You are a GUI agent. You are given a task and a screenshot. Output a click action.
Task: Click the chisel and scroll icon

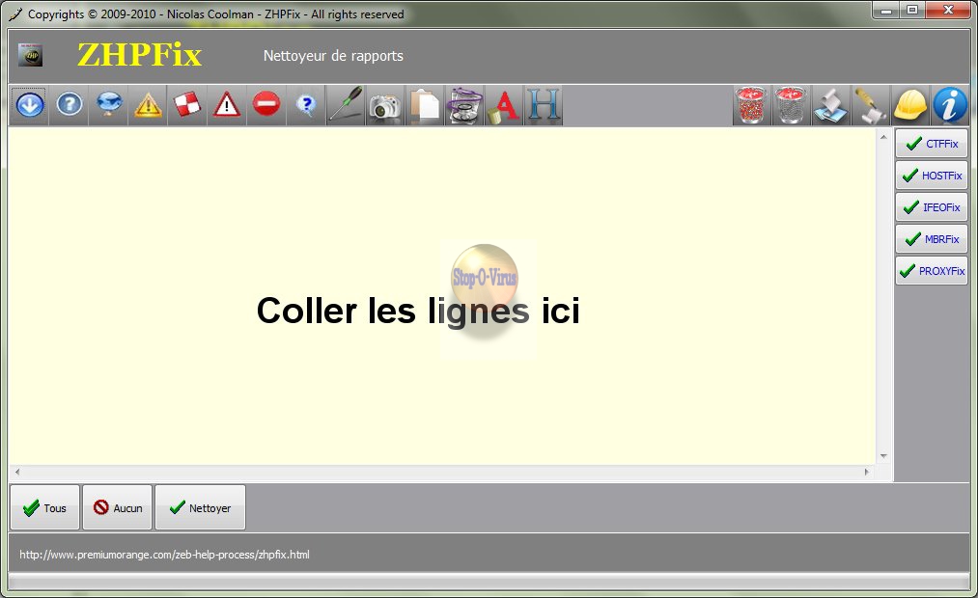[870, 105]
